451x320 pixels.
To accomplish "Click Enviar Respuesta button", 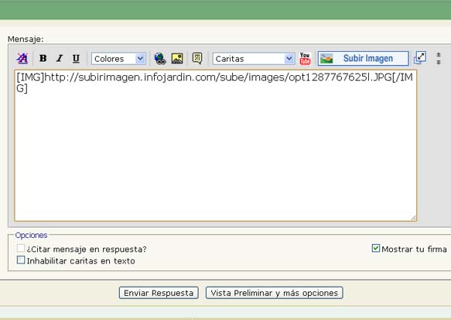I will [x=159, y=293].
